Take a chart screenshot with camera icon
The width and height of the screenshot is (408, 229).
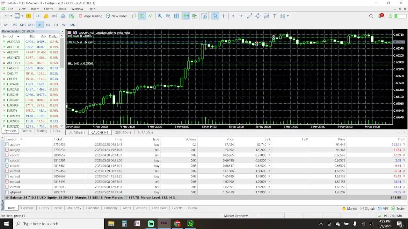click(204, 16)
